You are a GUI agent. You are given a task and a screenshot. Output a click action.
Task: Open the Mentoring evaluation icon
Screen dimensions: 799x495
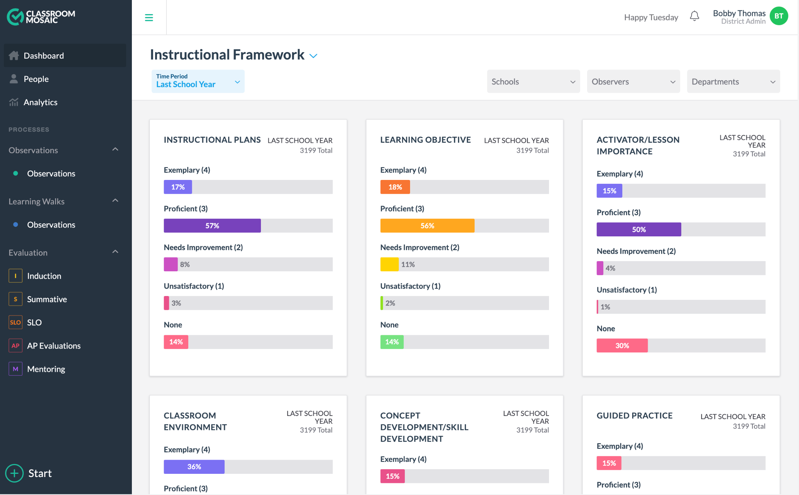(x=15, y=369)
